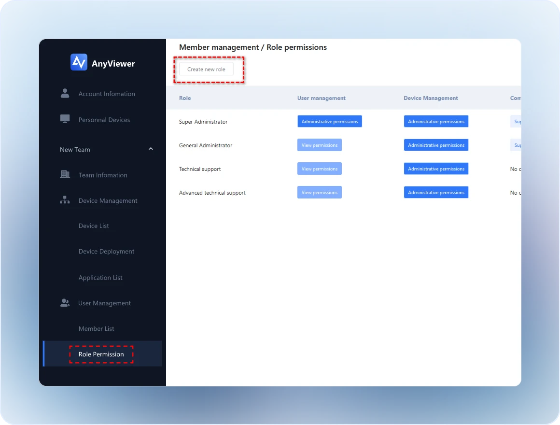
Task: Click the AnyViewer logo icon
Action: pyautogui.click(x=79, y=62)
